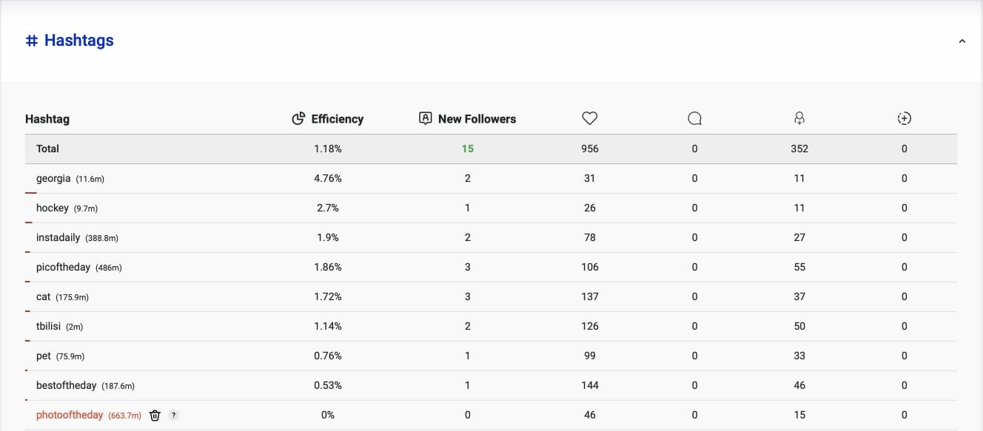The image size is (983, 431).
Task: Click the New Followers badge icon
Action: 425,118
